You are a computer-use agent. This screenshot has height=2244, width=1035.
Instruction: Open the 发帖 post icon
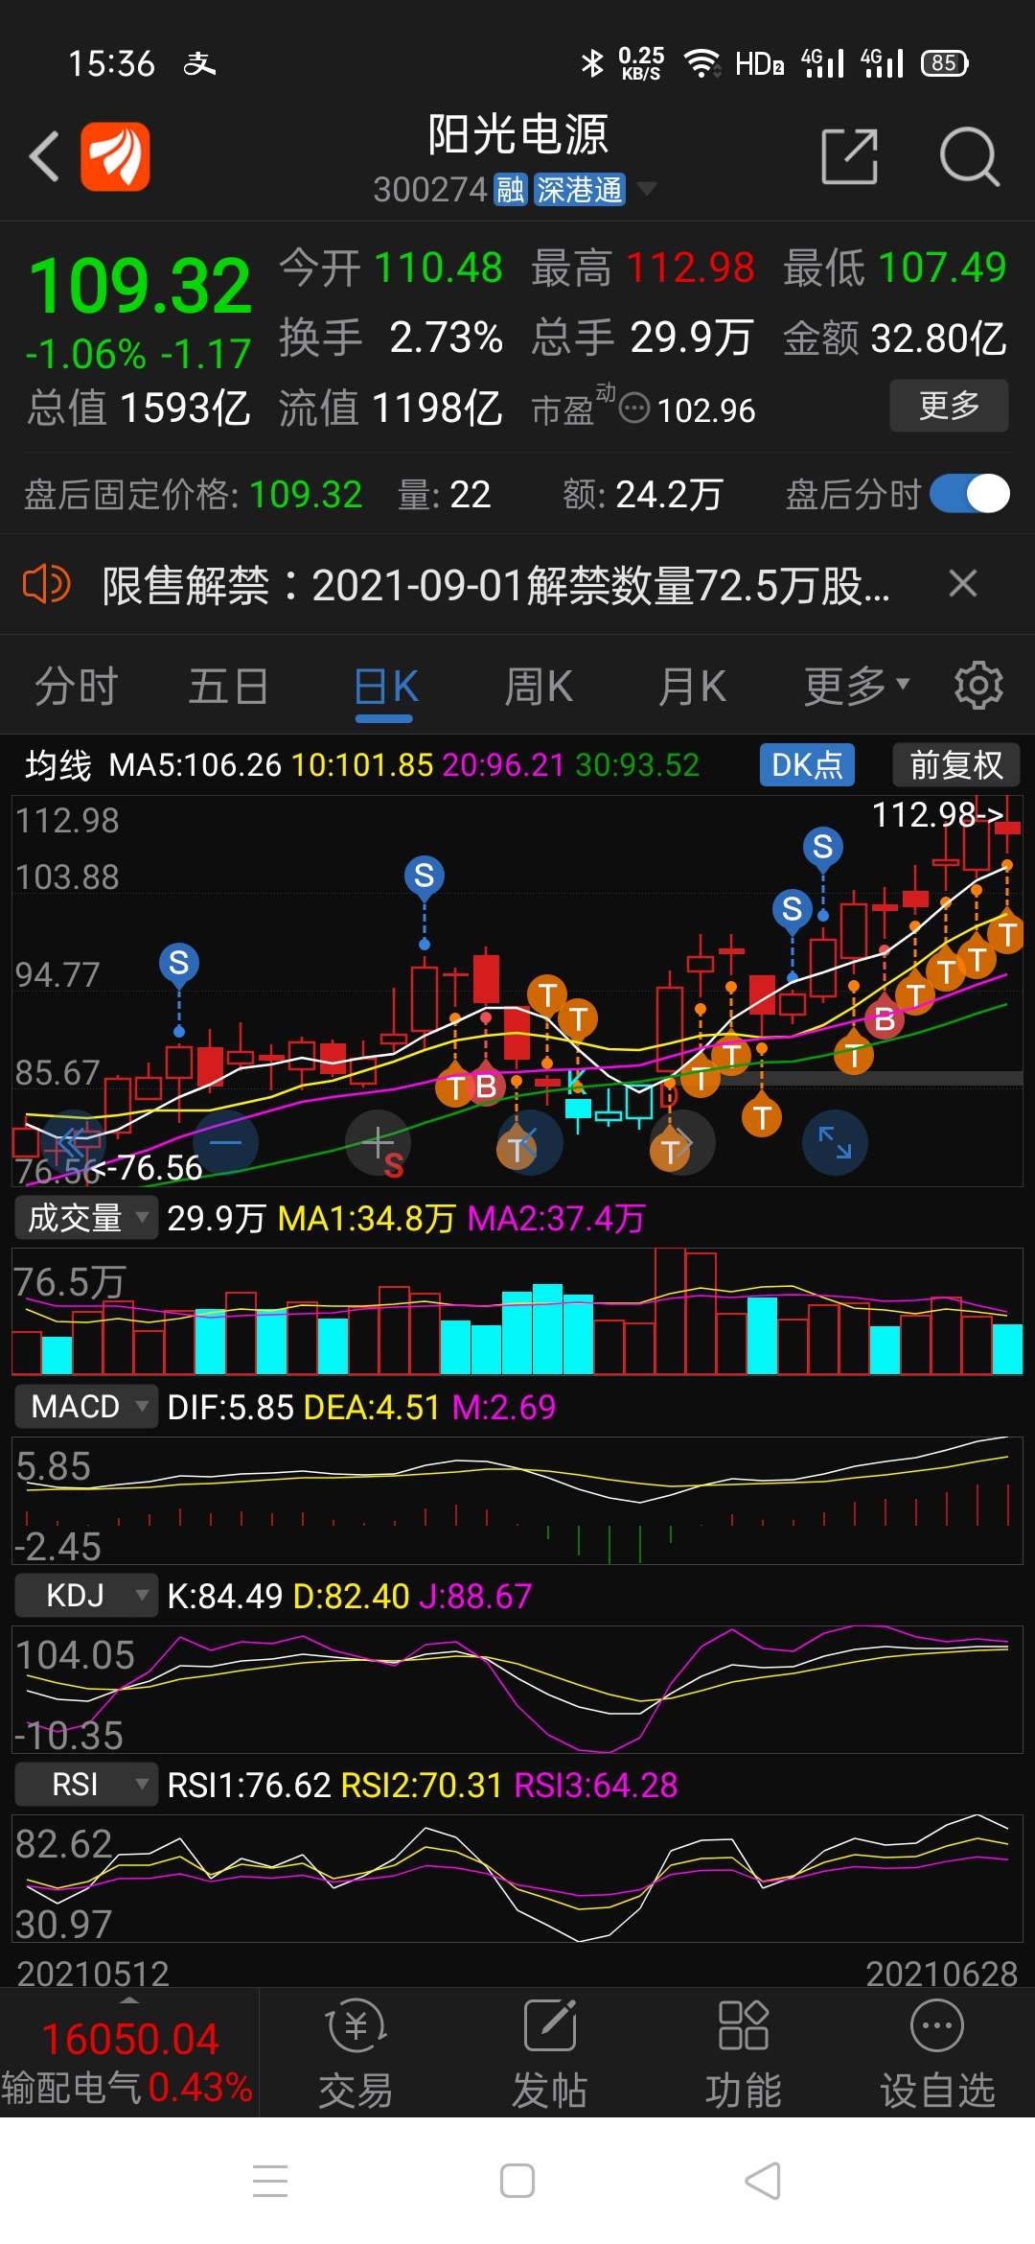(549, 2054)
